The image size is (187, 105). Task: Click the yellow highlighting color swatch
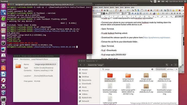[158, 14]
